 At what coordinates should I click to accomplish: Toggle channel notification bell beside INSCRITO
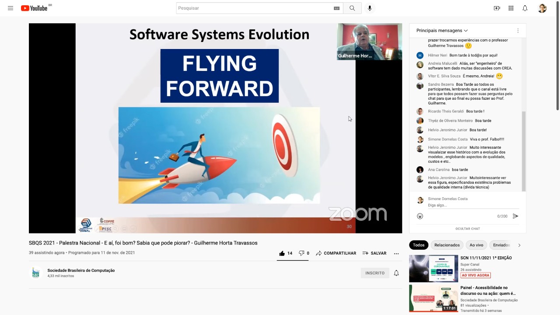(x=396, y=273)
